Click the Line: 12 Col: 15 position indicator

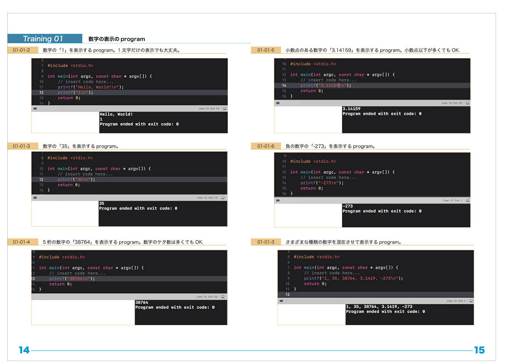click(x=207, y=198)
